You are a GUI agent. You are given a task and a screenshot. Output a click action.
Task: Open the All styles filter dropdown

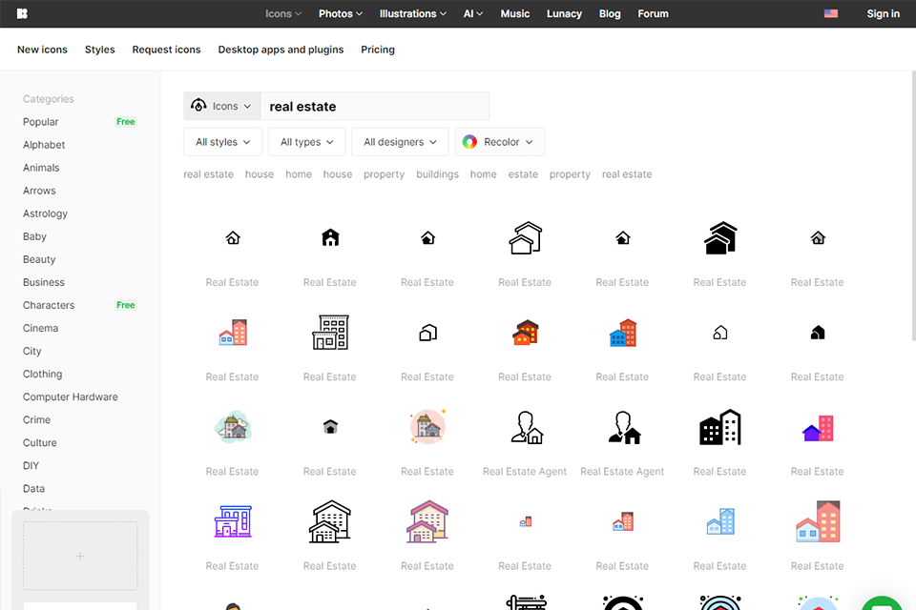222,142
